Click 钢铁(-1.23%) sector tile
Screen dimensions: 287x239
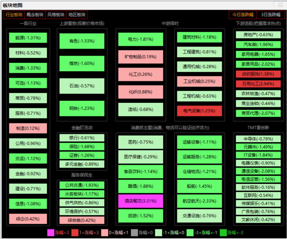(x=82, y=108)
